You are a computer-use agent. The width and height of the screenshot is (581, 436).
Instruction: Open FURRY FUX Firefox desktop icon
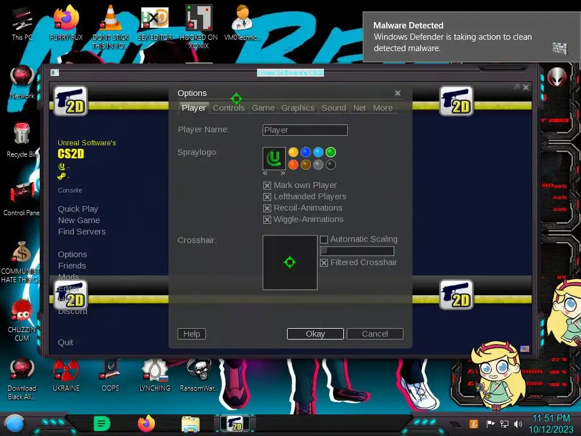(x=66, y=23)
